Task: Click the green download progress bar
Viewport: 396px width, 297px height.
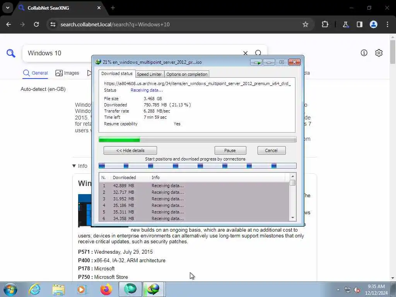Action: pyautogui.click(x=198, y=139)
